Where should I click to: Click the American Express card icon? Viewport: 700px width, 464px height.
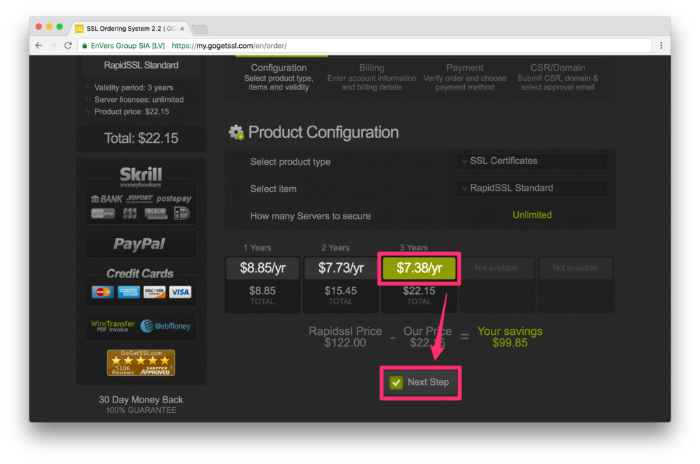pyautogui.click(x=129, y=292)
